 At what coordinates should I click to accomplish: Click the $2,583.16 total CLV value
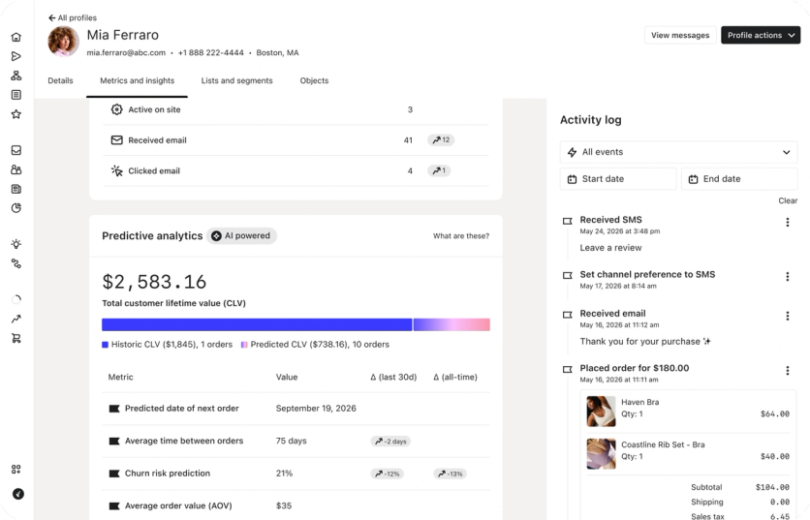pyautogui.click(x=154, y=282)
